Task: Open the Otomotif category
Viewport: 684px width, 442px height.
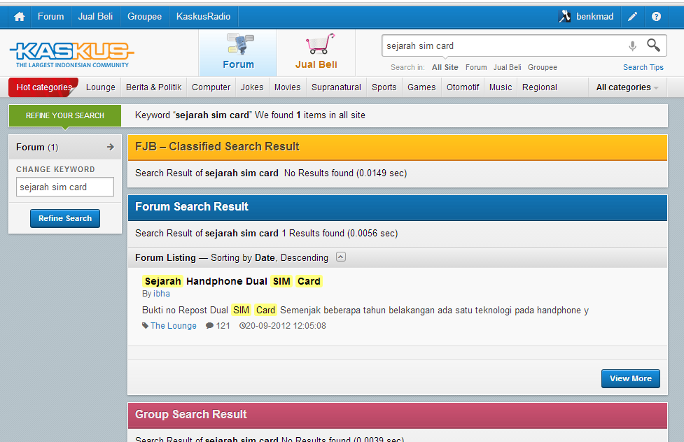Action: (x=463, y=87)
